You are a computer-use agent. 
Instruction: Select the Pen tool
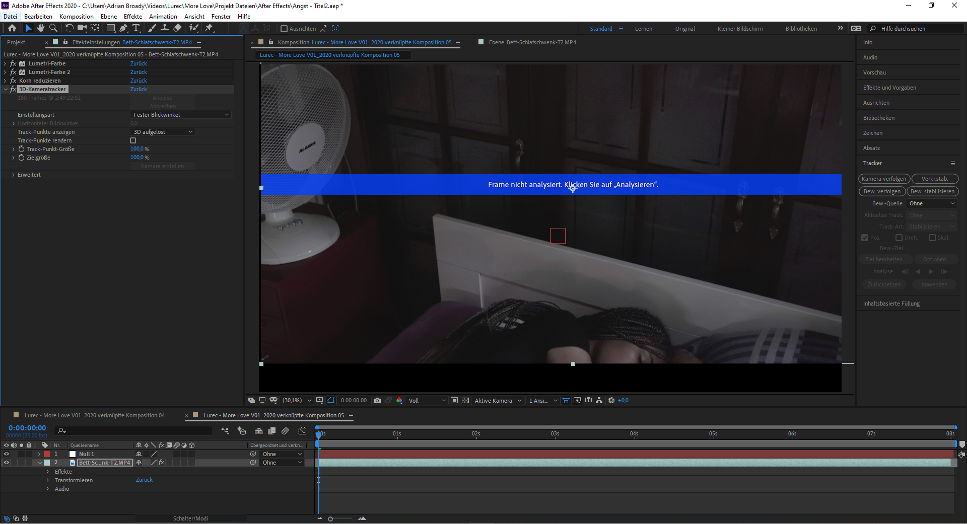[123, 29]
